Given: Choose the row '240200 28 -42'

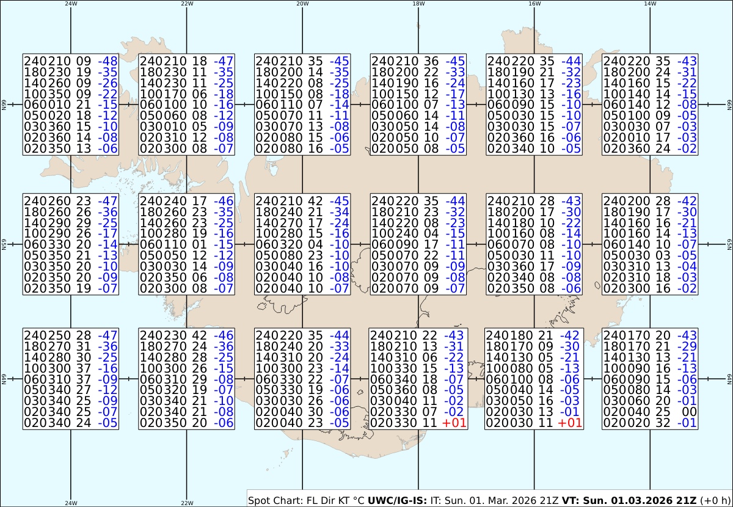Looking at the screenshot, I should [x=651, y=200].
